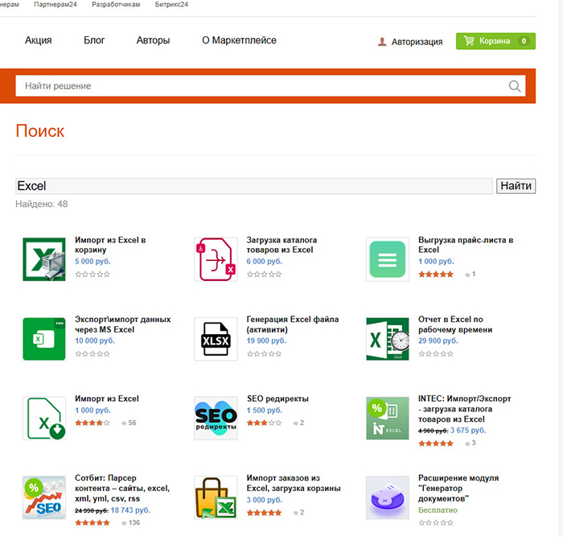Focus the search box containing Excel
The width and height of the screenshot is (563, 537).
point(253,186)
